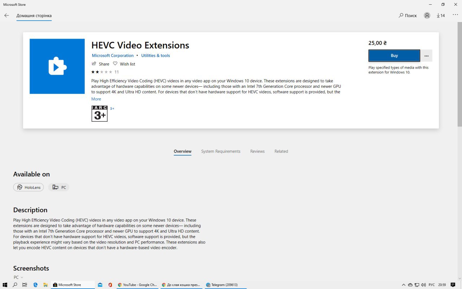Switch to the System Requirements tab
The width and height of the screenshot is (462, 289).
[221, 151]
